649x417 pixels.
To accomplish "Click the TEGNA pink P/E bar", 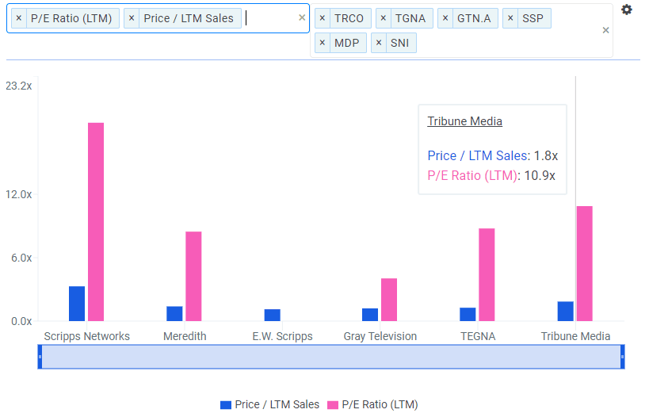I will [x=487, y=274].
